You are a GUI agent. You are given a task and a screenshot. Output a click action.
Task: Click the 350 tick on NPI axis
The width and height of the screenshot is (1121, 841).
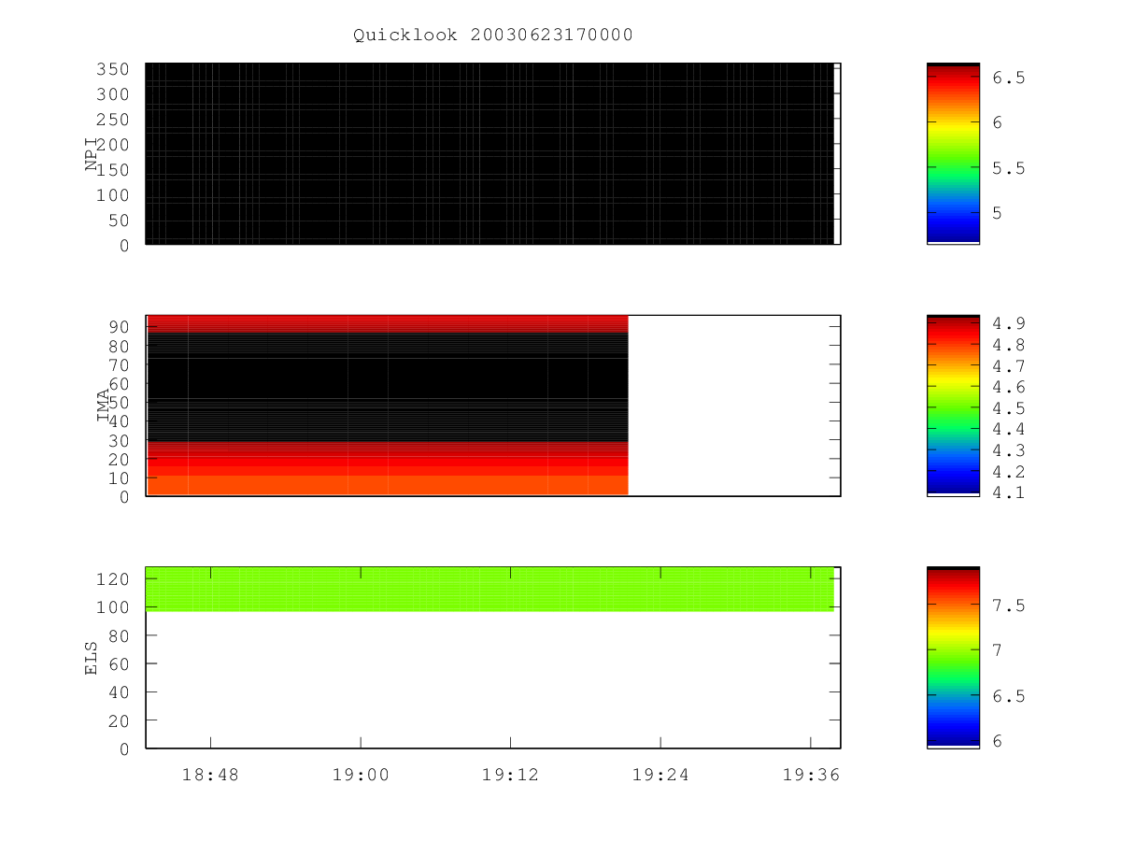click(x=113, y=69)
